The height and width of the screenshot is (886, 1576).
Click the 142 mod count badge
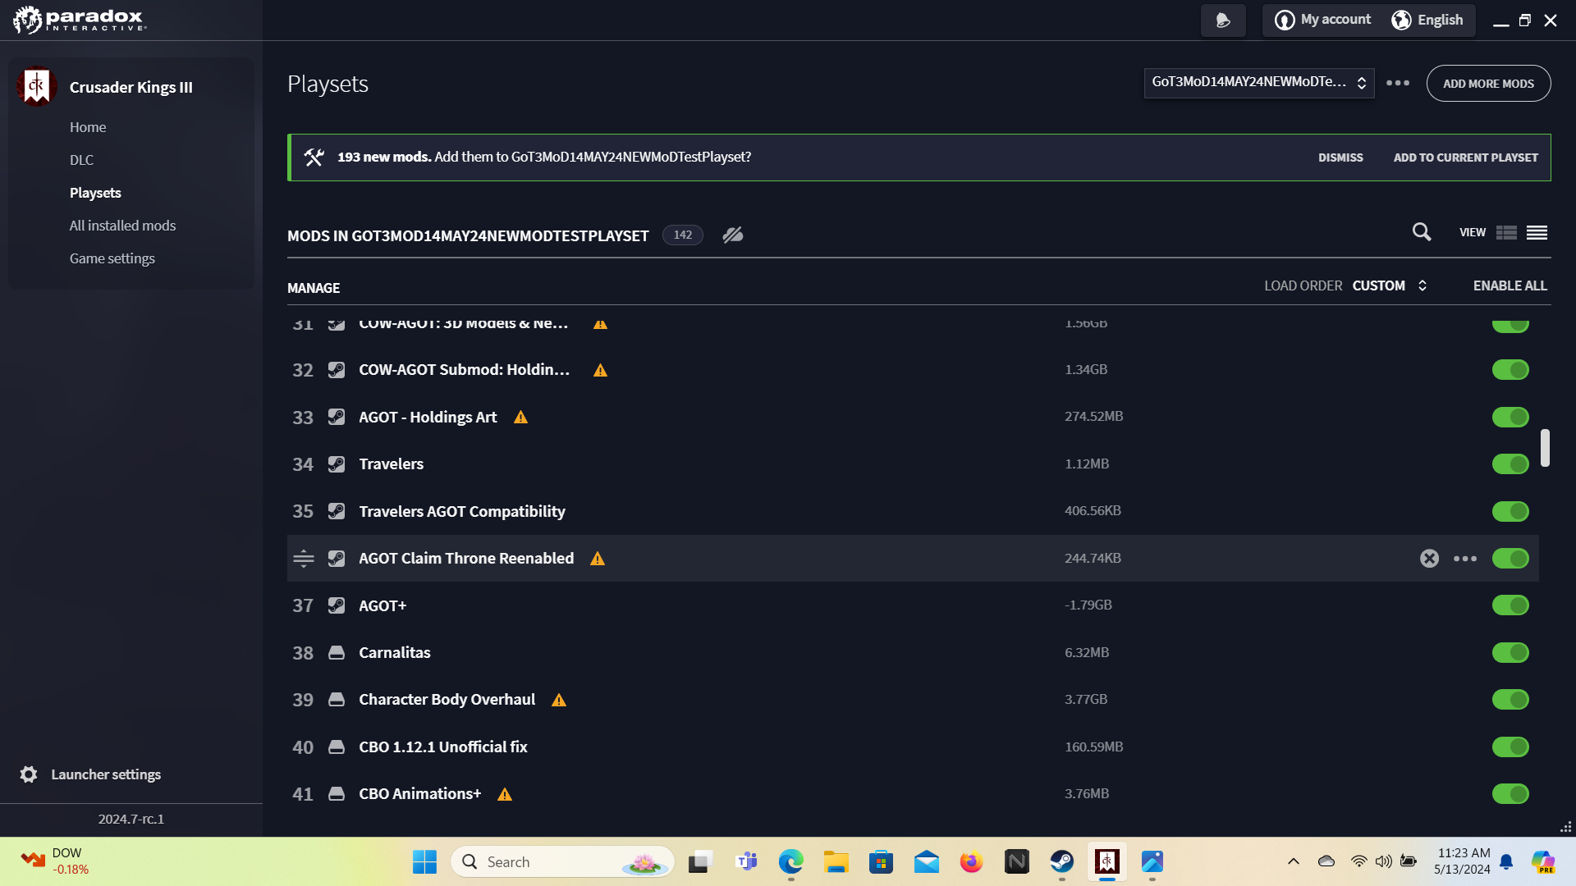tap(683, 235)
